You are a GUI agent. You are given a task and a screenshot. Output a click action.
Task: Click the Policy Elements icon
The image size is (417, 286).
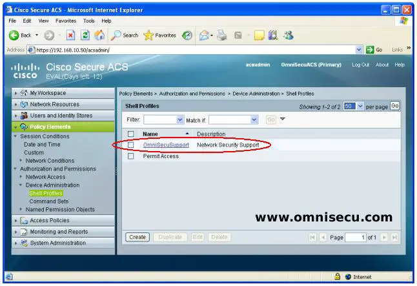click(24, 127)
